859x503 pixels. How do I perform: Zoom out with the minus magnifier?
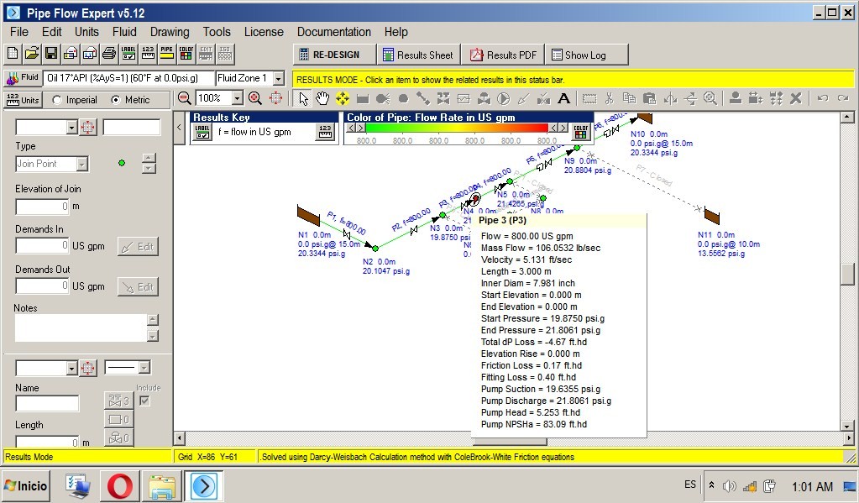[185, 98]
